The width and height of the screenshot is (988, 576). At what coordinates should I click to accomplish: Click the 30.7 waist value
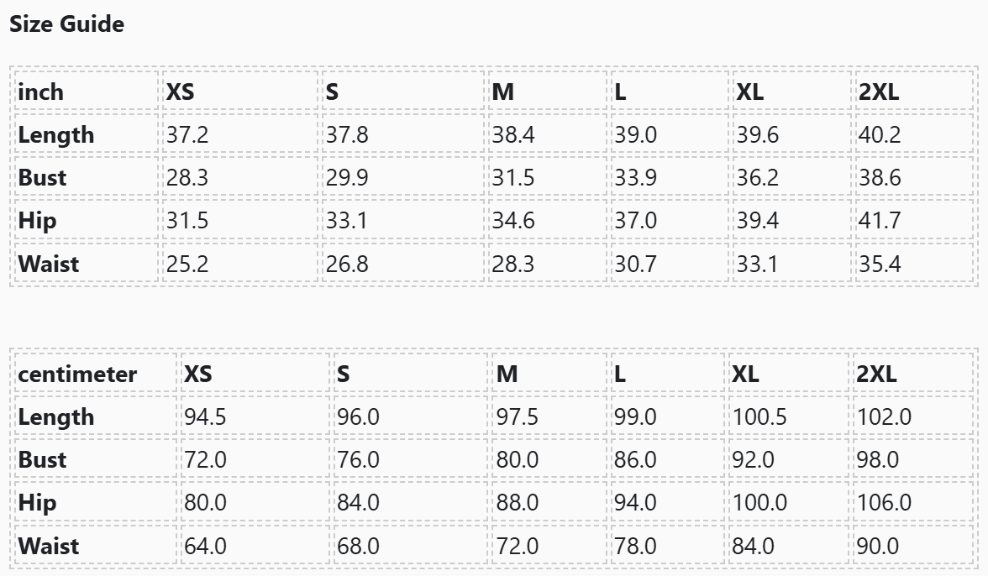point(635,264)
